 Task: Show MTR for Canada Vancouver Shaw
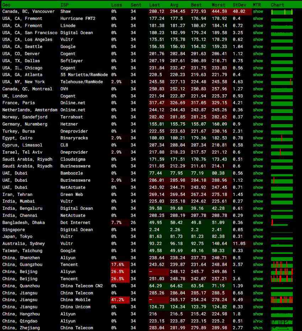[x=258, y=11]
